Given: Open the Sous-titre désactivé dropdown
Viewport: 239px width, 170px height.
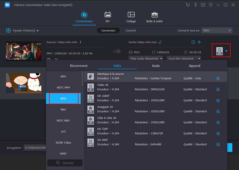Looking at the screenshot, I should coord(183,59).
